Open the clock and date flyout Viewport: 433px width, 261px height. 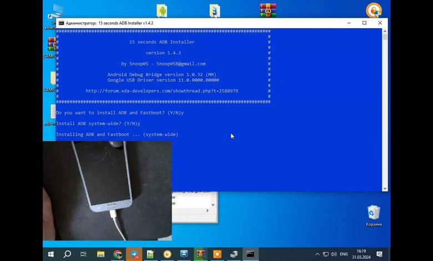click(x=361, y=254)
